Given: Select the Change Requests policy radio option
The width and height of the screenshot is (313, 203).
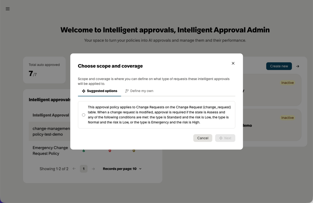Looking at the screenshot, I should [x=83, y=115].
